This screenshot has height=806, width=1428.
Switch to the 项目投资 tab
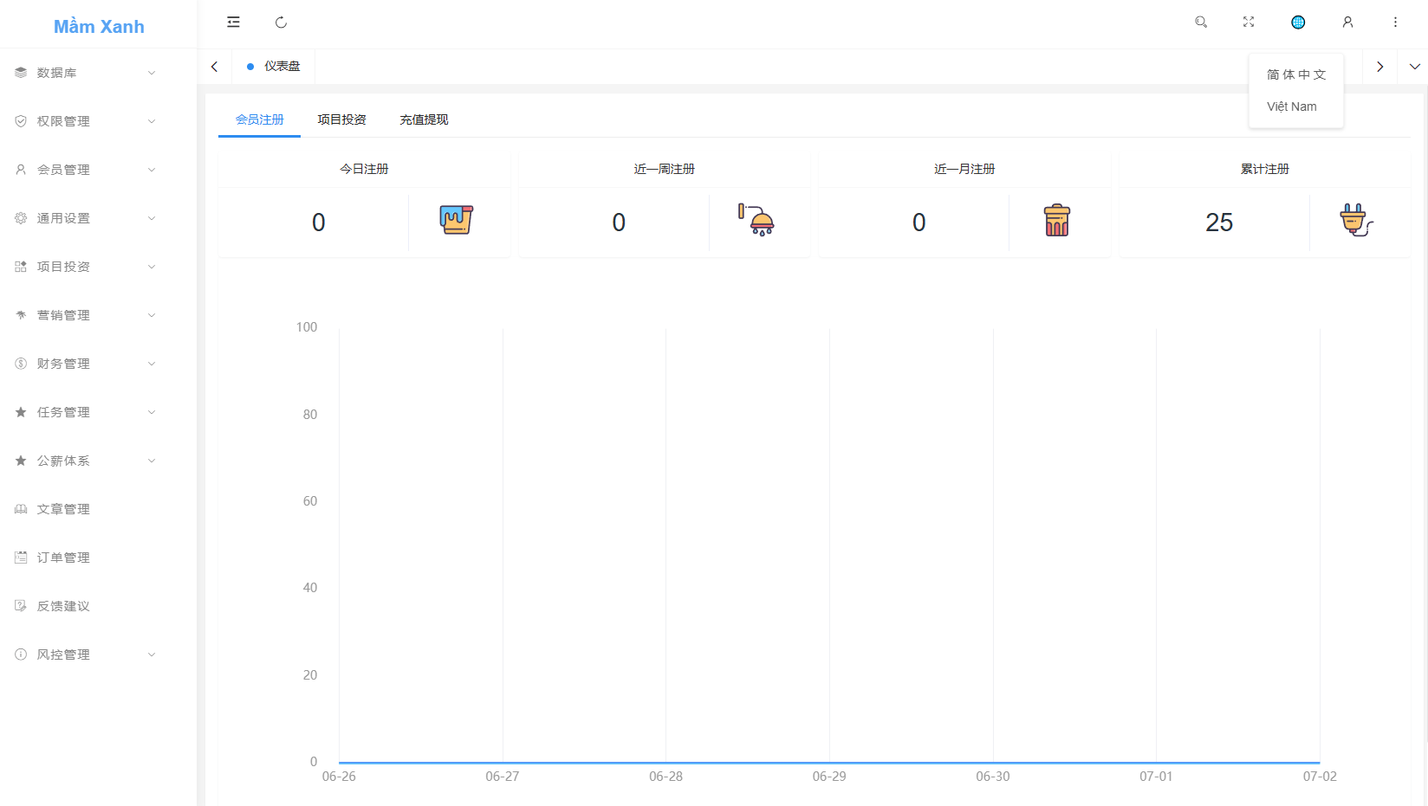pyautogui.click(x=341, y=119)
